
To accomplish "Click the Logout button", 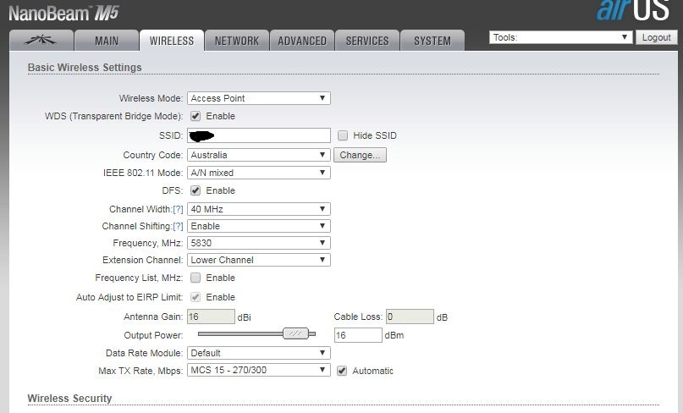I will 657,37.
